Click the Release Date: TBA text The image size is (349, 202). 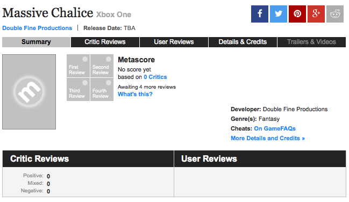pyautogui.click(x=109, y=28)
